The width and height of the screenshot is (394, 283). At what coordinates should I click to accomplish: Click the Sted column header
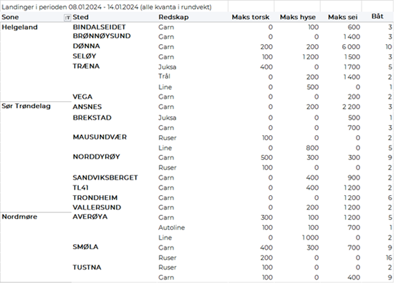pyautogui.click(x=81, y=18)
